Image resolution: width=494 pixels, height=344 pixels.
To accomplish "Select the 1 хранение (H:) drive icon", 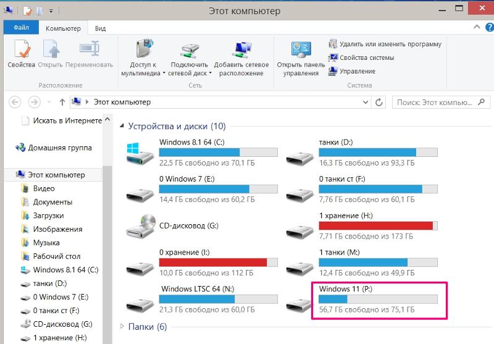I will 299,231.
